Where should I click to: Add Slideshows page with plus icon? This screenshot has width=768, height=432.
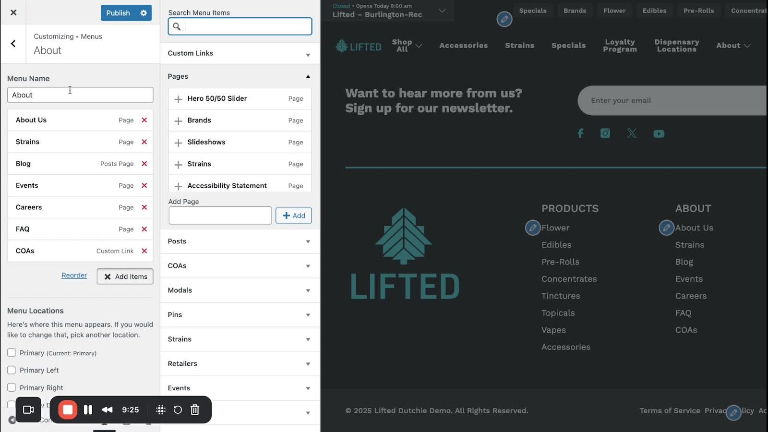178,143
